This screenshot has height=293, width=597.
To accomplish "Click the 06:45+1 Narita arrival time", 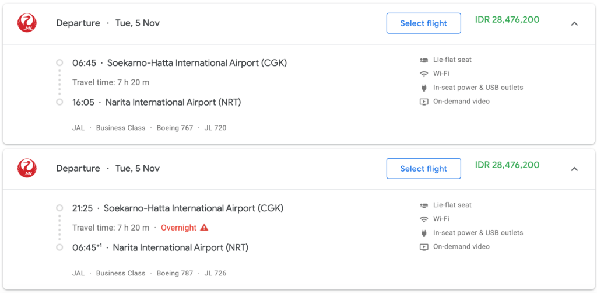I will 87,247.
